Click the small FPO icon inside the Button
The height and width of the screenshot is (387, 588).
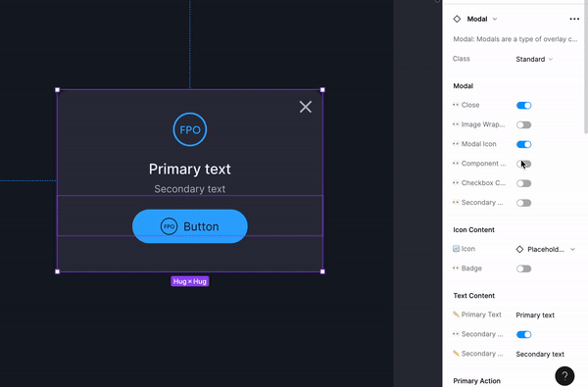(x=169, y=226)
